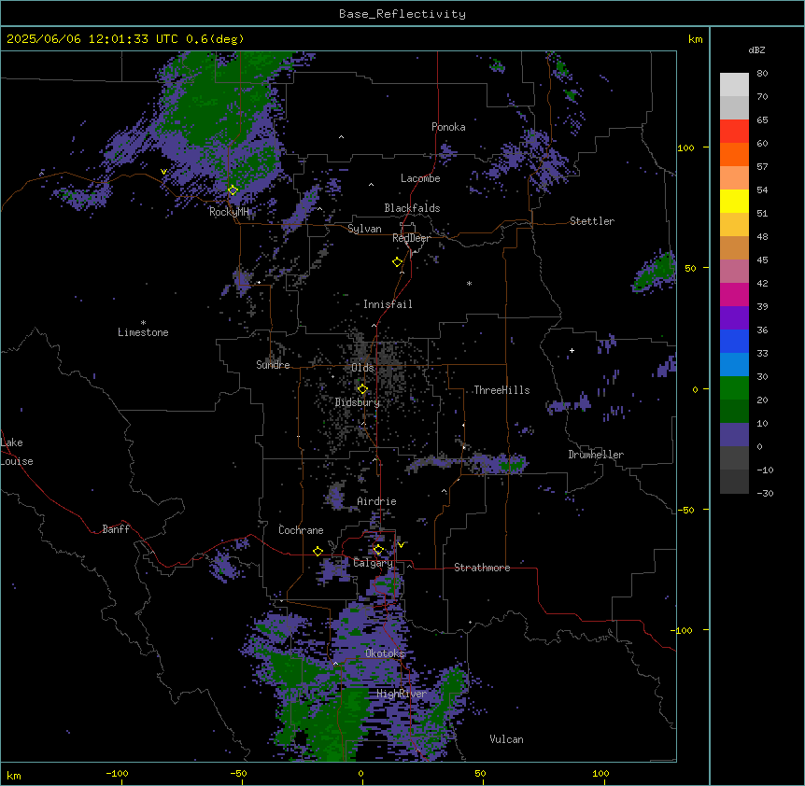Click the Cochrane town label
Image resolution: width=805 pixels, height=786 pixels.
301,530
